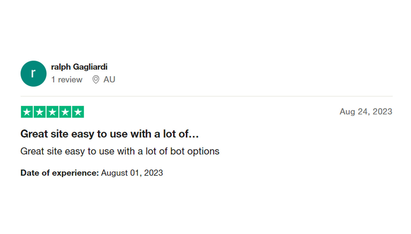Click the 'bot options' words in review
The height and width of the screenshot is (234, 411).
195,151
